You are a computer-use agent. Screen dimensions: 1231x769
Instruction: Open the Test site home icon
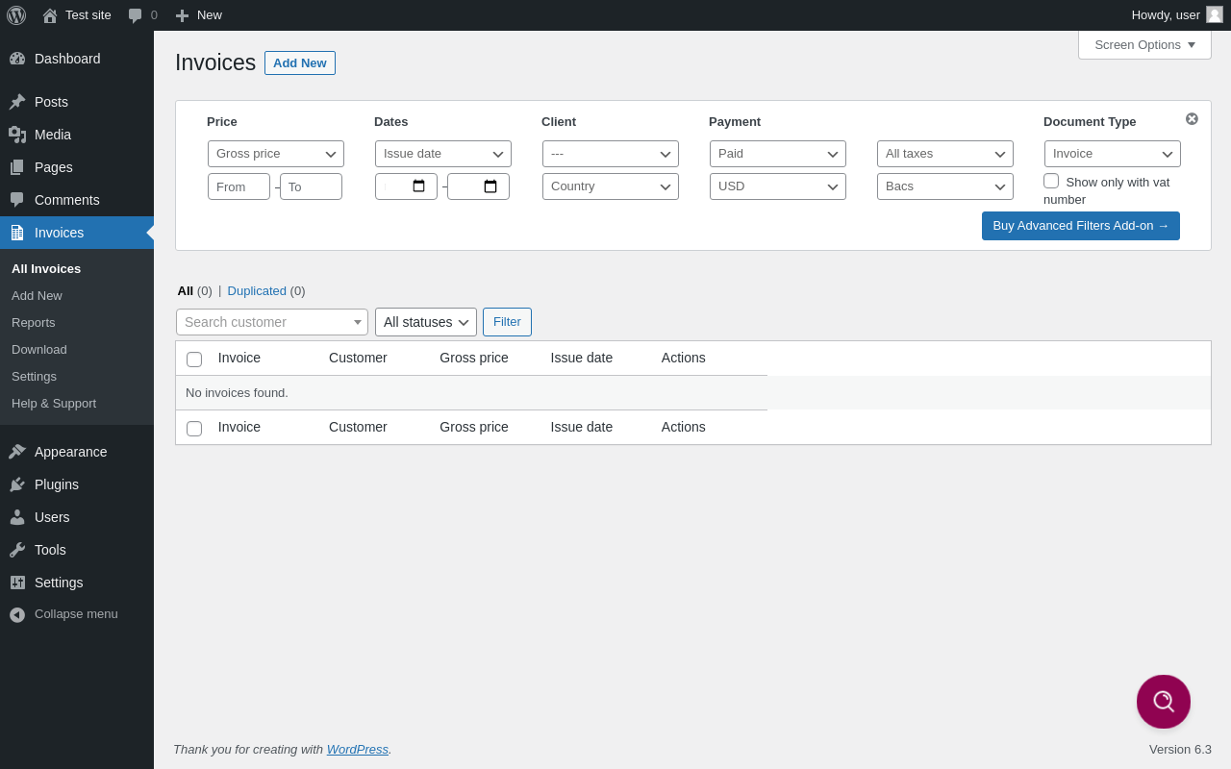click(50, 15)
